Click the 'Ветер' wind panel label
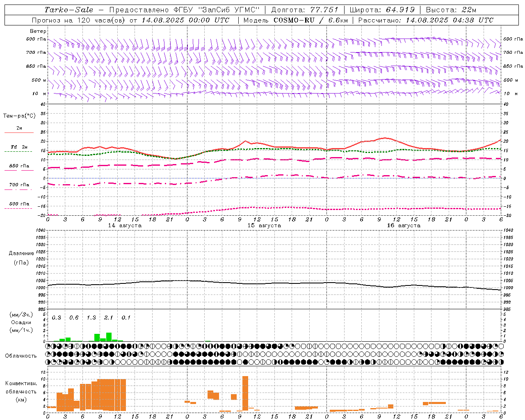Viewport: 525px width, 420px height. click(x=38, y=31)
